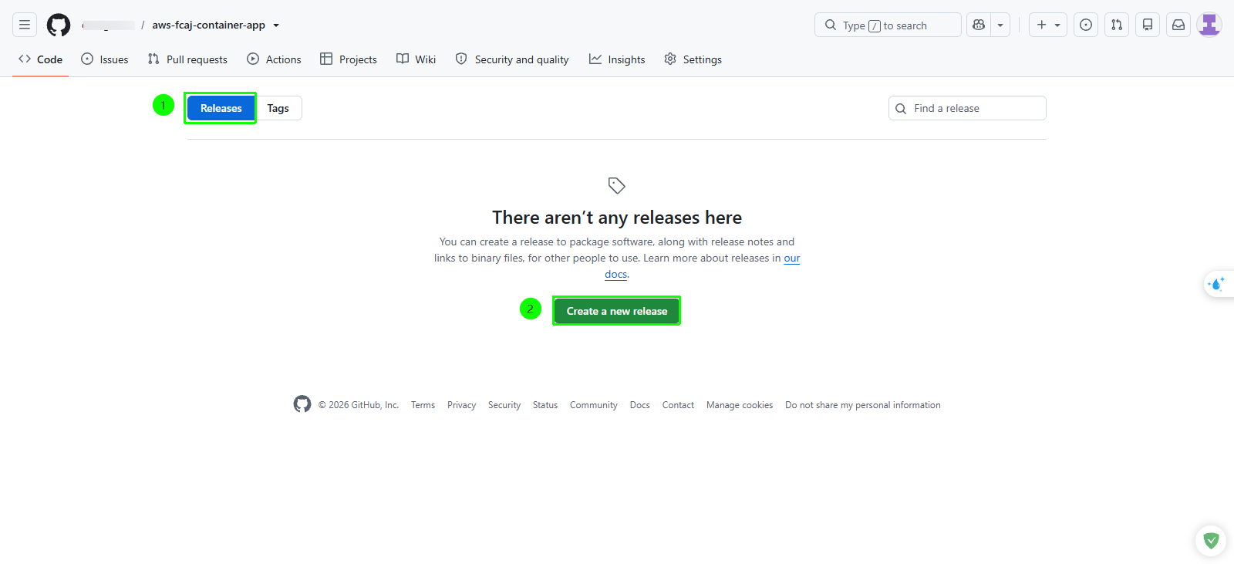This screenshot has height=564, width=1234.
Task: Open the Community footer link
Action: click(x=594, y=405)
